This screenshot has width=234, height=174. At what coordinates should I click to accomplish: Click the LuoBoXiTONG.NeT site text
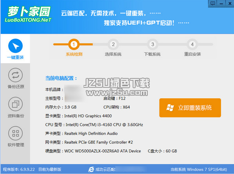click(x=28, y=20)
